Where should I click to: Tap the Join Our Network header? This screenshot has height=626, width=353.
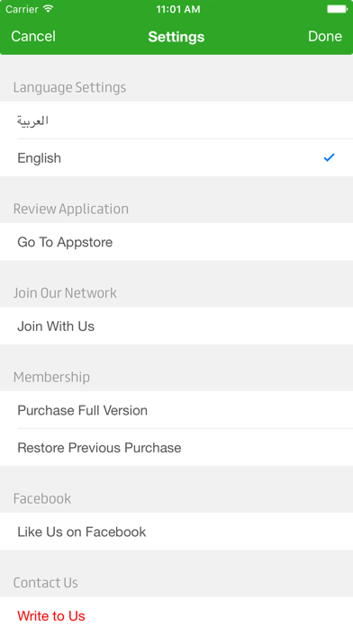(65, 292)
